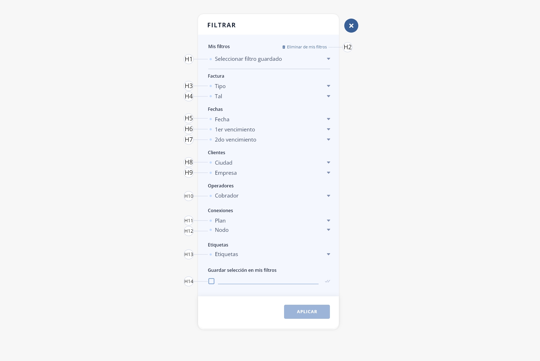Expand the Tipo dropdown arrow
The height and width of the screenshot is (361, 540).
[328, 86]
